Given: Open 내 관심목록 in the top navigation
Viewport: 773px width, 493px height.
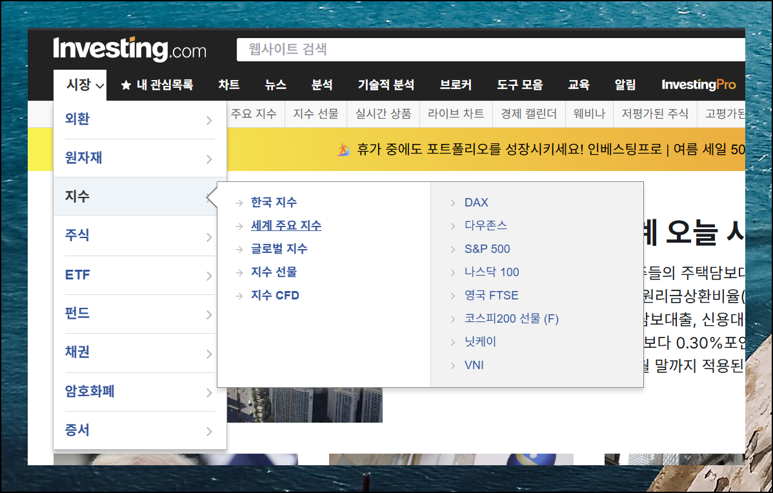Looking at the screenshot, I should click(165, 85).
